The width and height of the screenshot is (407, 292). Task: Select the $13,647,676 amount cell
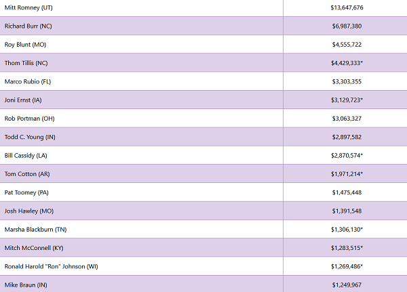pyautogui.click(x=347, y=7)
